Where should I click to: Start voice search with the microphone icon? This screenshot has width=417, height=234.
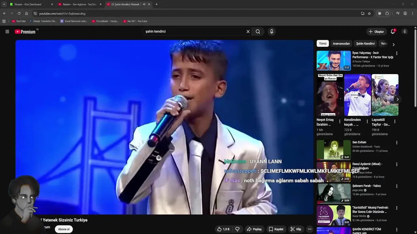pyautogui.click(x=271, y=32)
